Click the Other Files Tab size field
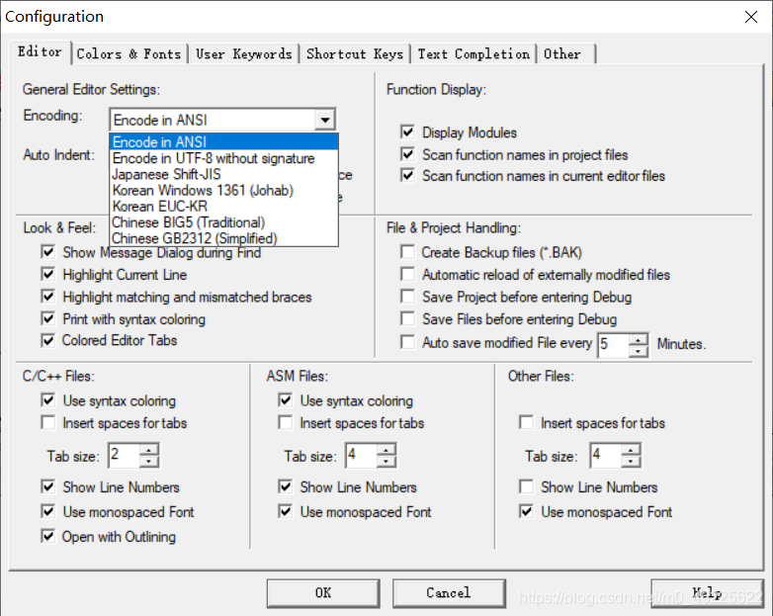773x616 pixels. [x=606, y=455]
